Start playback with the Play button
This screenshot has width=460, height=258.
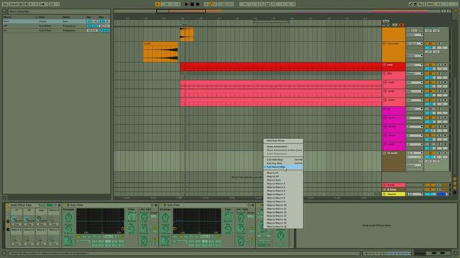click(187, 4)
